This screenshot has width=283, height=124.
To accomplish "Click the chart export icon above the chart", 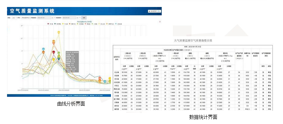I will pos(160,22).
